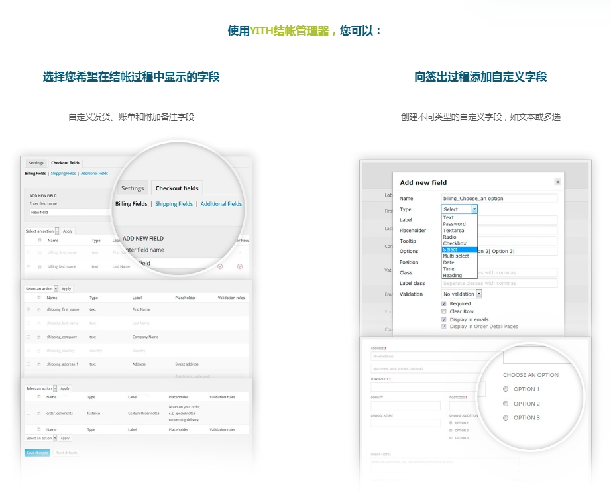
Task: Grab the drag handle of shipping_first_name row
Action: (x=28, y=309)
